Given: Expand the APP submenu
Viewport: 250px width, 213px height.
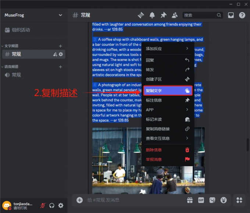Looking at the screenshot, I should [x=168, y=110].
